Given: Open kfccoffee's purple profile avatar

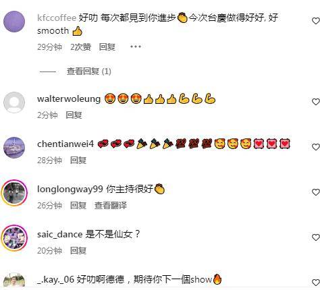Looking at the screenshot, I should [x=14, y=22].
